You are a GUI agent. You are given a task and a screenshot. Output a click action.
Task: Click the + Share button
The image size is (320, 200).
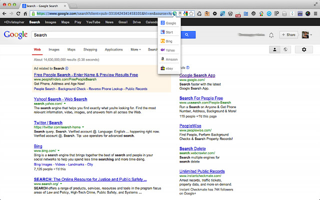pos(289,35)
